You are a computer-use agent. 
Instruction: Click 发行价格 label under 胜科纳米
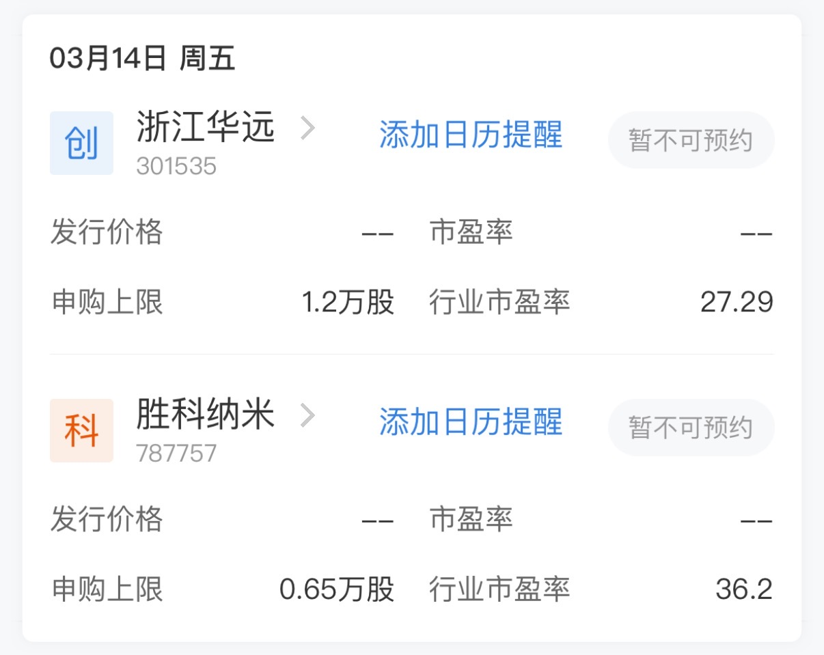coord(107,519)
